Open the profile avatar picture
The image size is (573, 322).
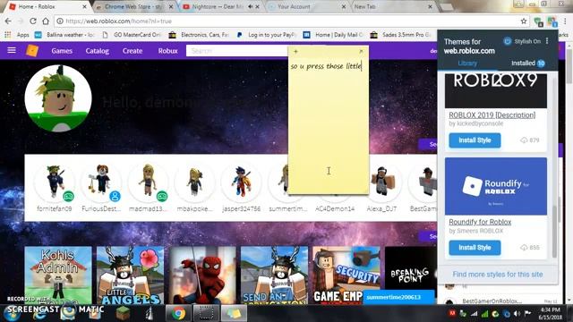pos(58,97)
